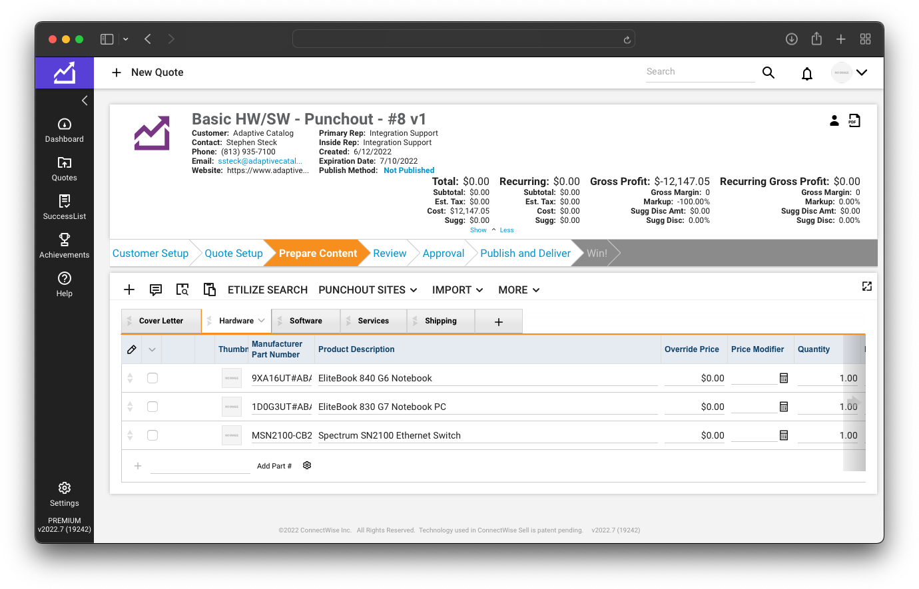Viewport: 919px width, 589px height.
Task: Click the gear icon next to Add Part #
Action: click(307, 466)
